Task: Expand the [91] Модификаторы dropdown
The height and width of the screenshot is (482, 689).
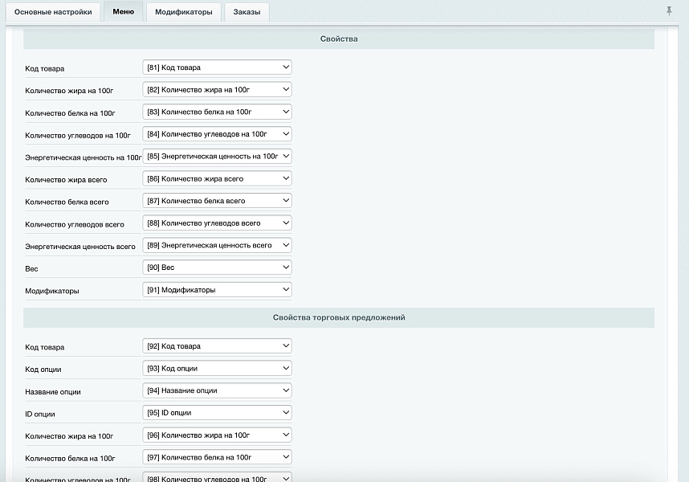Action: point(217,290)
